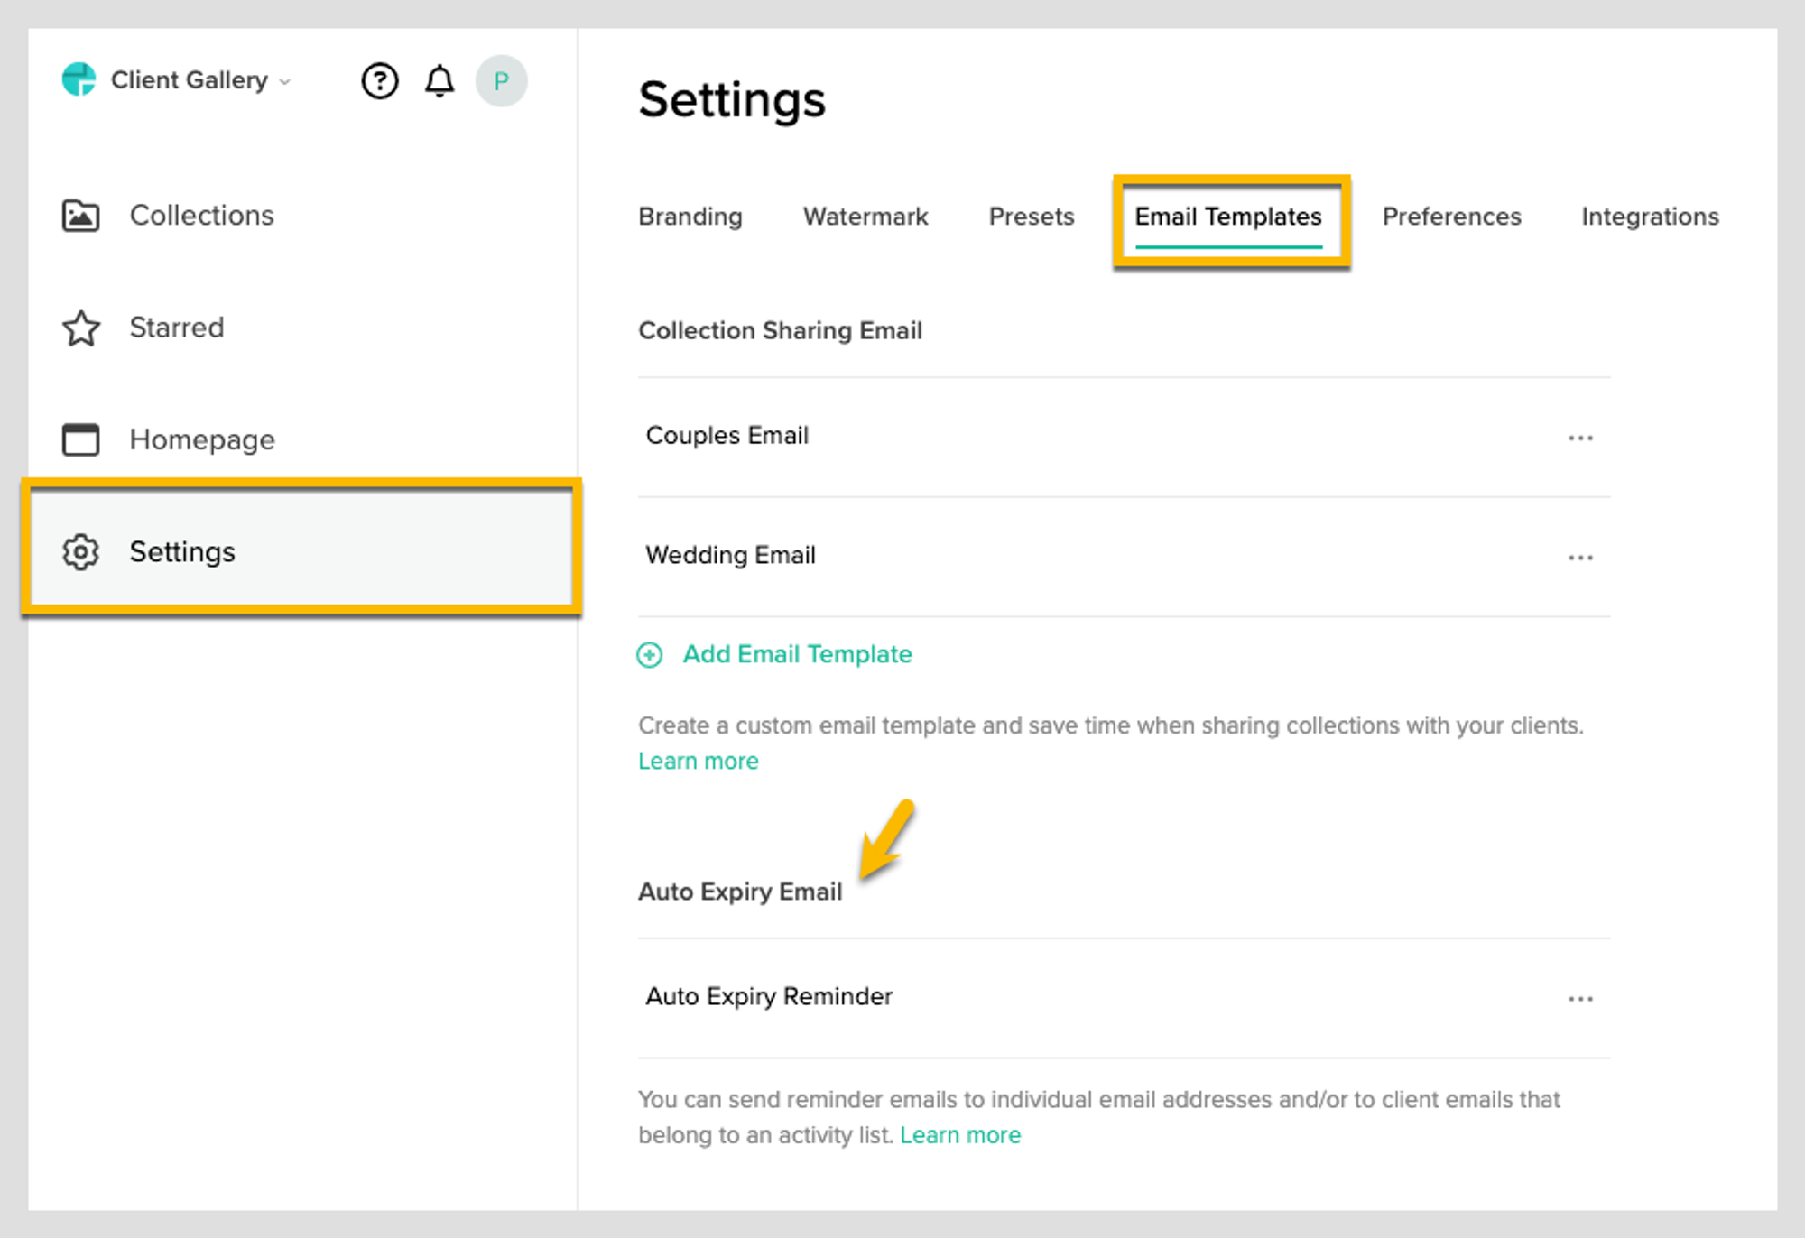
Task: Open the Presets tab
Action: pyautogui.click(x=1031, y=217)
